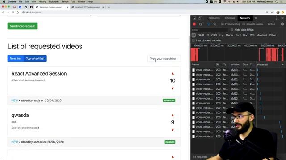Image resolution: width=286 pixels, height=160 pixels.
Task: Click the video search text field
Action: pos(164,59)
